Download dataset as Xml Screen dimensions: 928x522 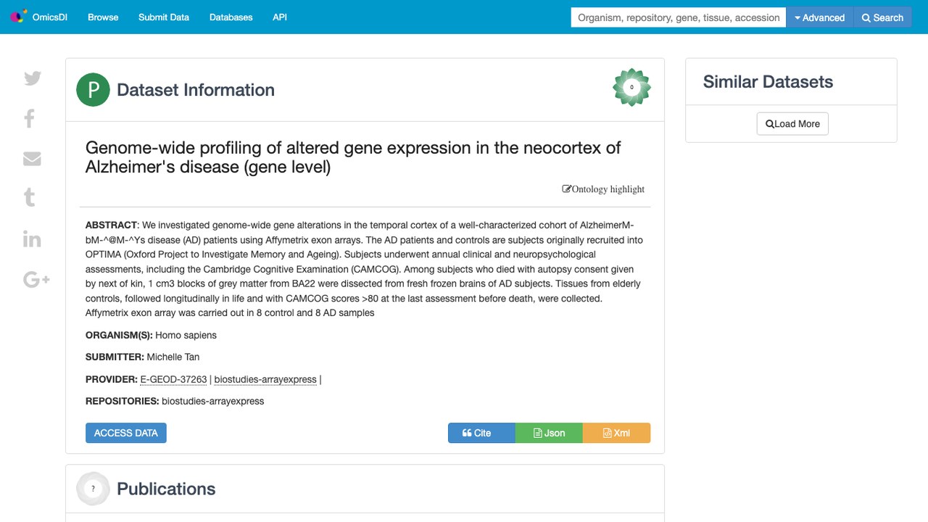(616, 433)
